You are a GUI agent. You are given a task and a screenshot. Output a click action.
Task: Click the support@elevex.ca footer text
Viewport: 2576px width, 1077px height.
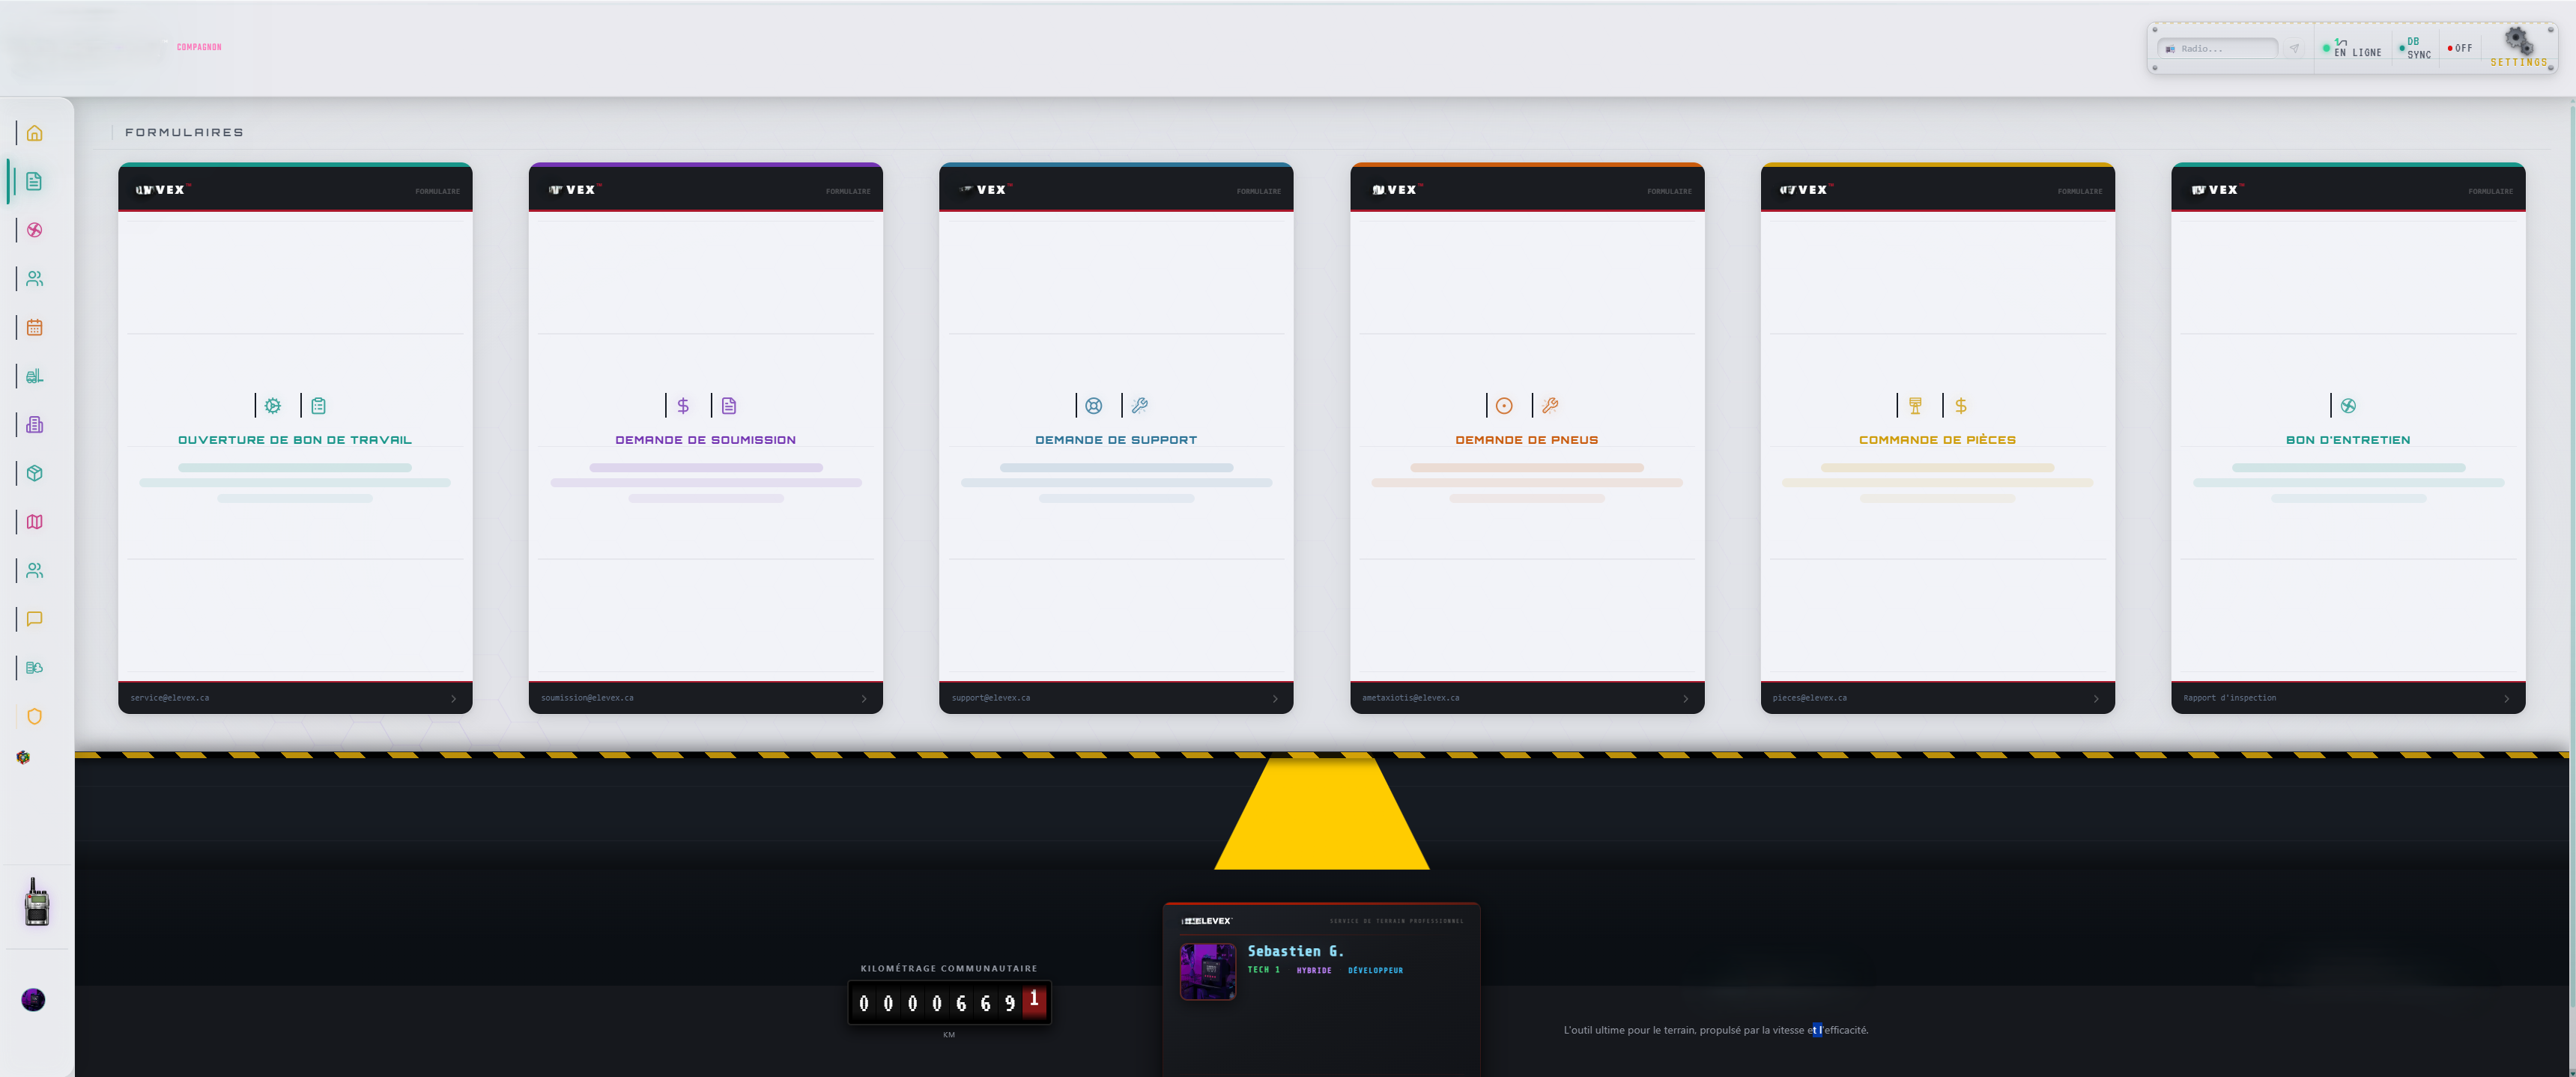[x=991, y=698]
